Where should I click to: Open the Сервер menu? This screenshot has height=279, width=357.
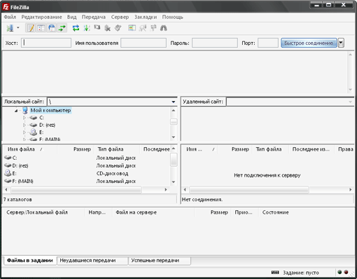[x=120, y=17]
